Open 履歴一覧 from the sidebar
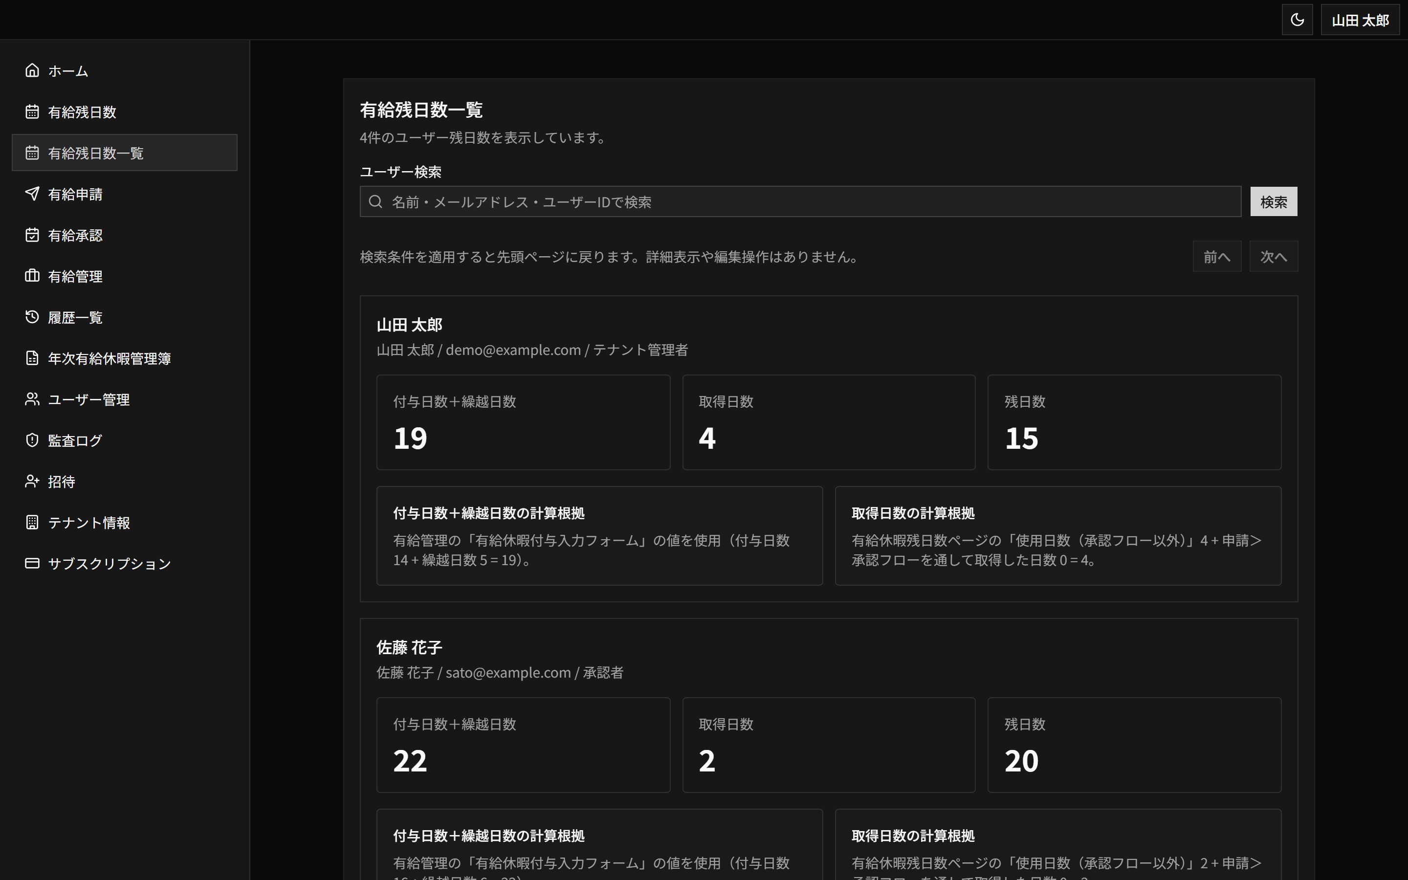 tap(125, 317)
